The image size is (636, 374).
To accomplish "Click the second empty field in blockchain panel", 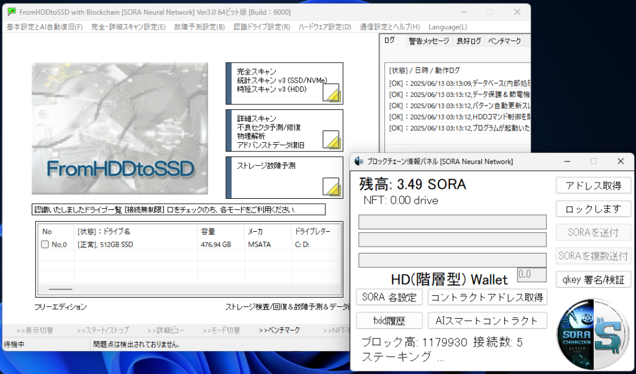I will pos(452,240).
